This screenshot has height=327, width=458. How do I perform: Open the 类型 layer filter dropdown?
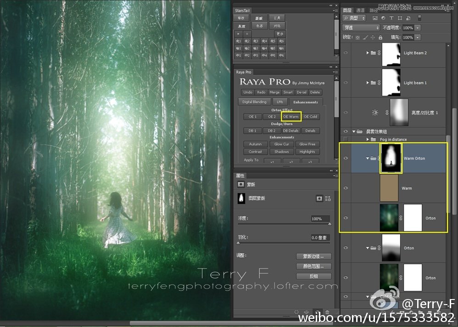[x=354, y=18]
